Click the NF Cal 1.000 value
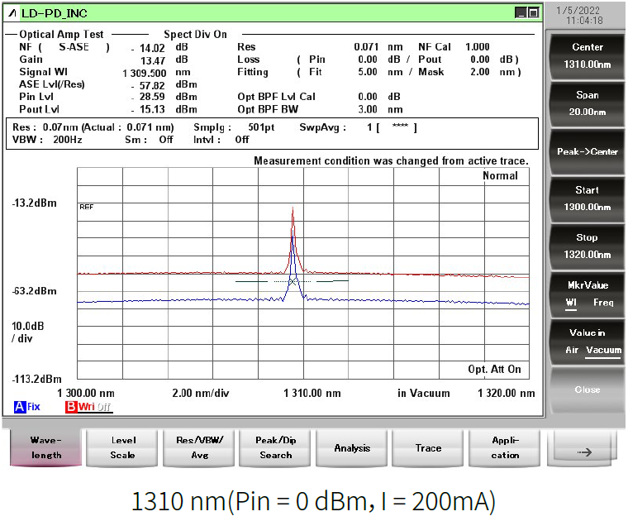 coord(477,47)
